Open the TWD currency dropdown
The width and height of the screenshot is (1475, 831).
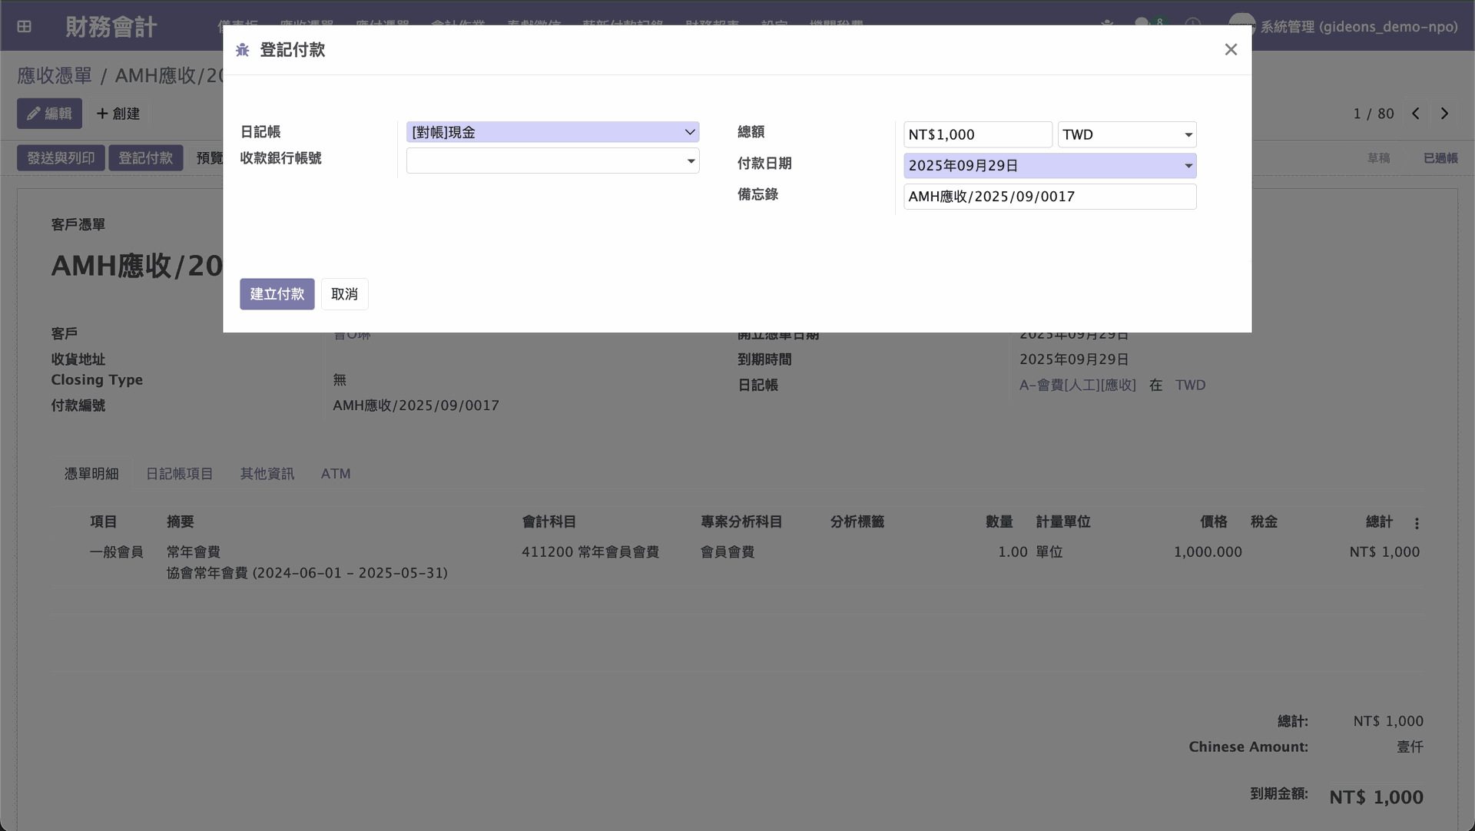point(1127,134)
